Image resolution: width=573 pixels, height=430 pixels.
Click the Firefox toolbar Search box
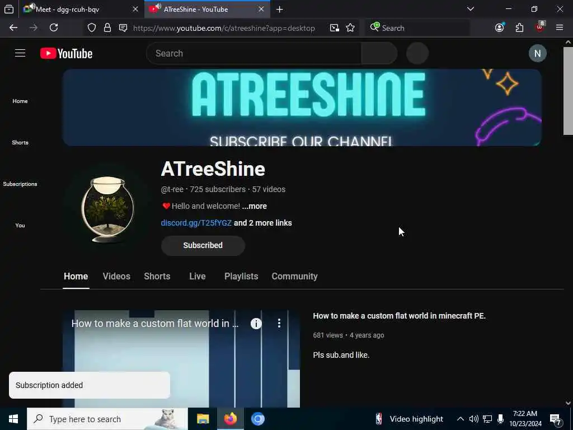pos(417,28)
